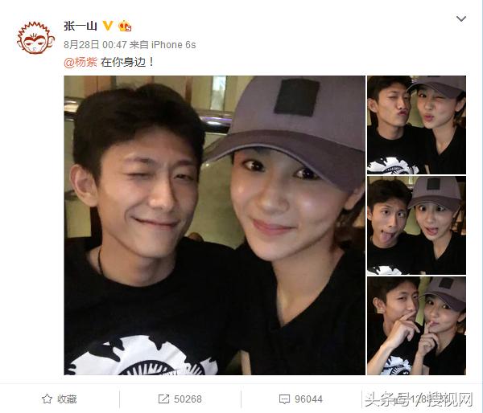Open the post options dropdown chevron
Viewport: 483px width, 413px height.
click(x=460, y=19)
